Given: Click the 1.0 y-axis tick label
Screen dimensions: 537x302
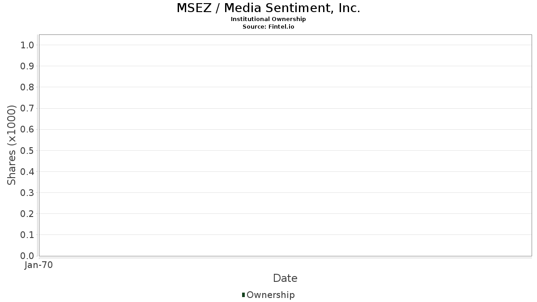Looking at the screenshot, I should (x=27, y=45).
